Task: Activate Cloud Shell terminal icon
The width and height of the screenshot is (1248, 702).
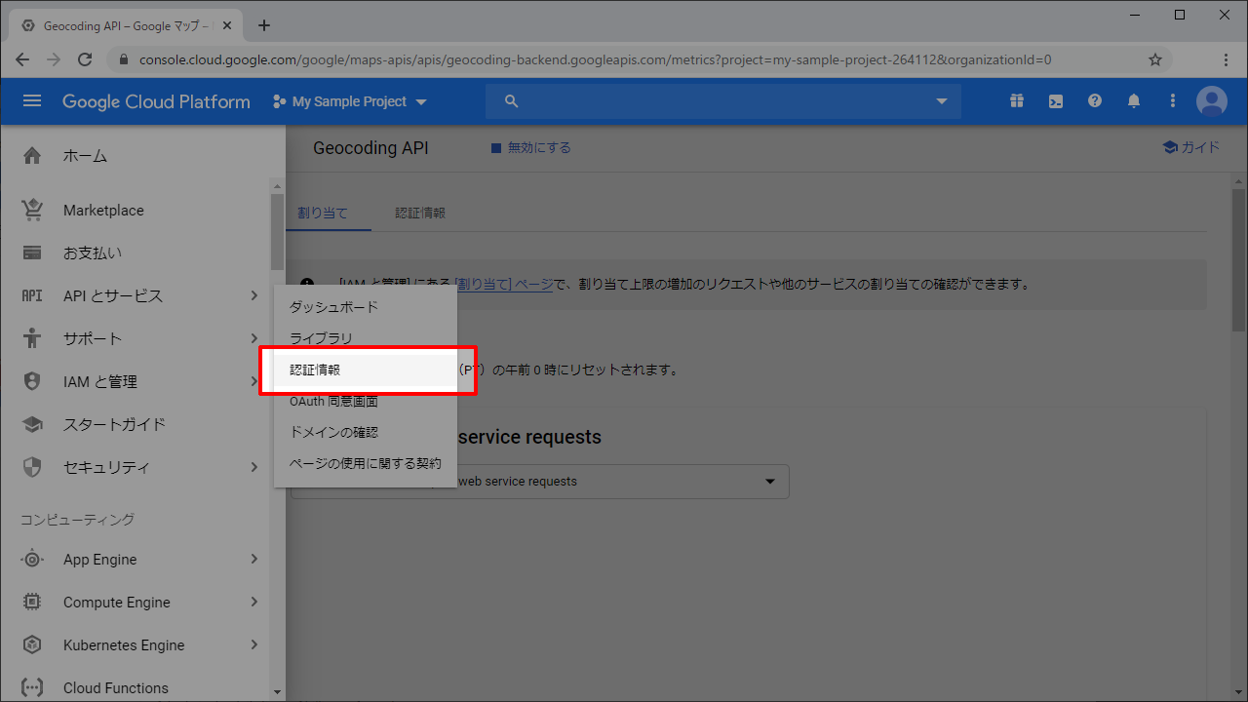Action: (x=1056, y=101)
